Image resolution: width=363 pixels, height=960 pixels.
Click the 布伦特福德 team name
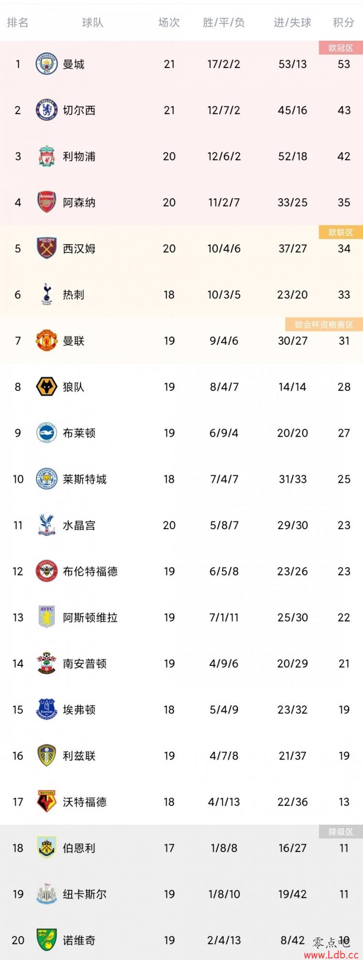click(x=91, y=571)
